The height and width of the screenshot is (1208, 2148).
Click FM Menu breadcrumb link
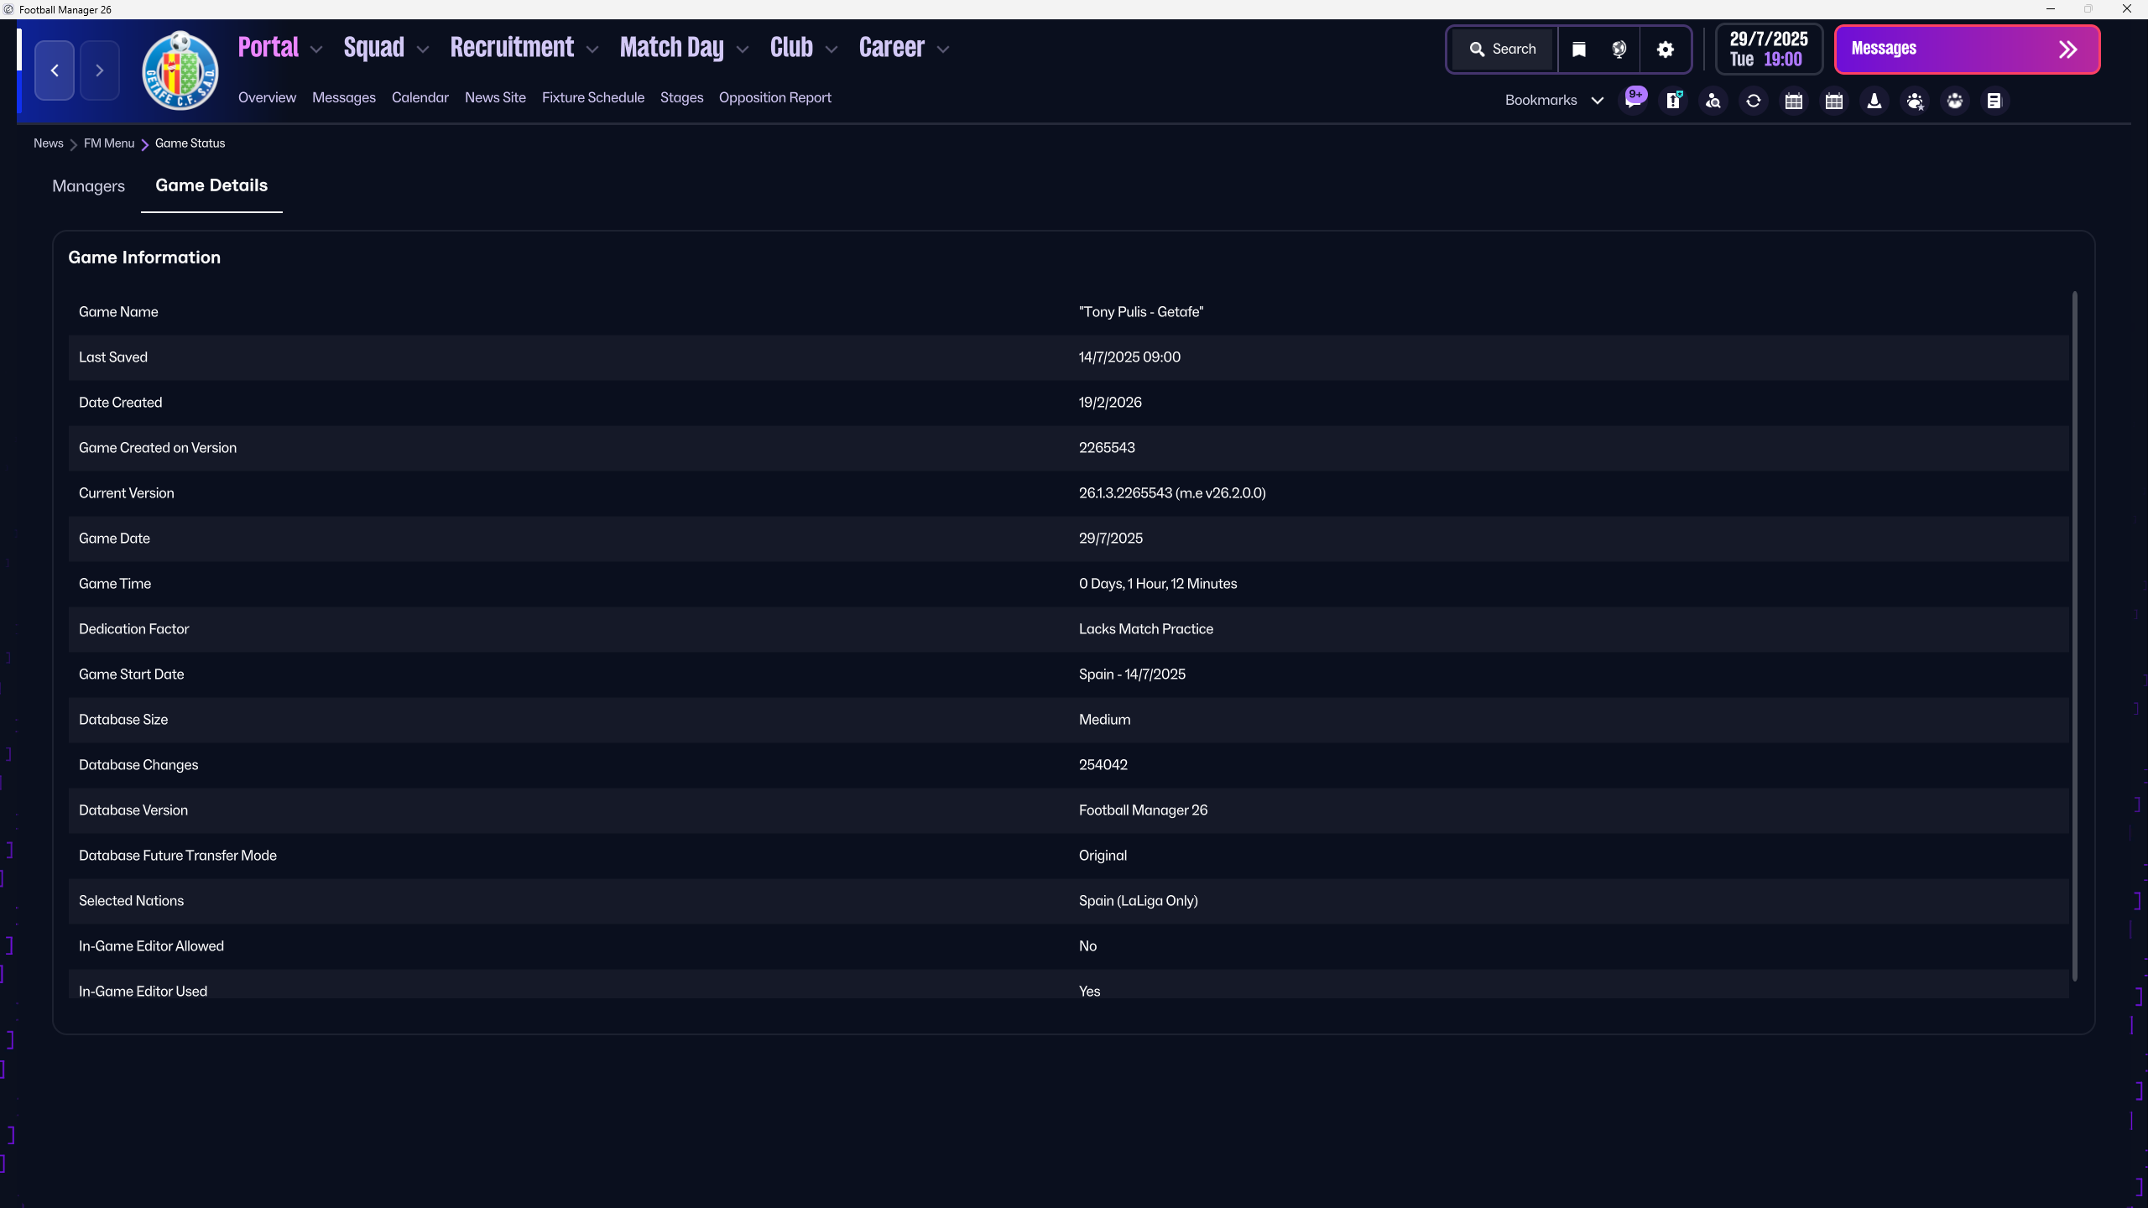(109, 143)
